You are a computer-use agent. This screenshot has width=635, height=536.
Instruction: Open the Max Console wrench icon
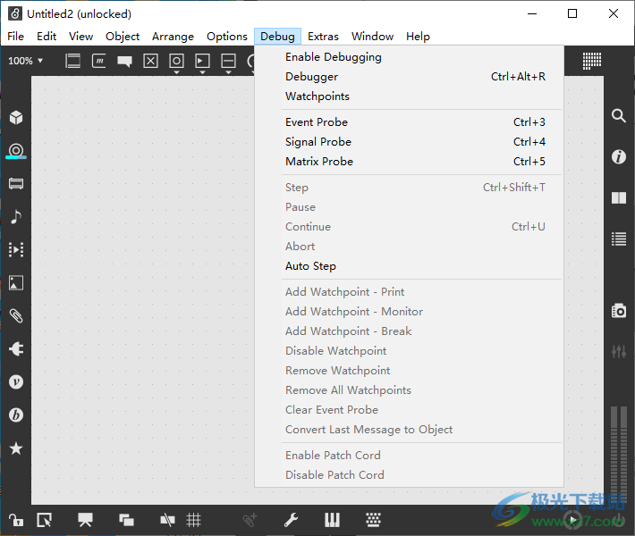291,520
